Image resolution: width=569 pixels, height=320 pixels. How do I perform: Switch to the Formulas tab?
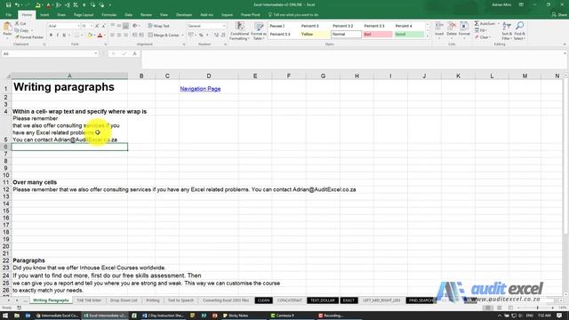108,15
